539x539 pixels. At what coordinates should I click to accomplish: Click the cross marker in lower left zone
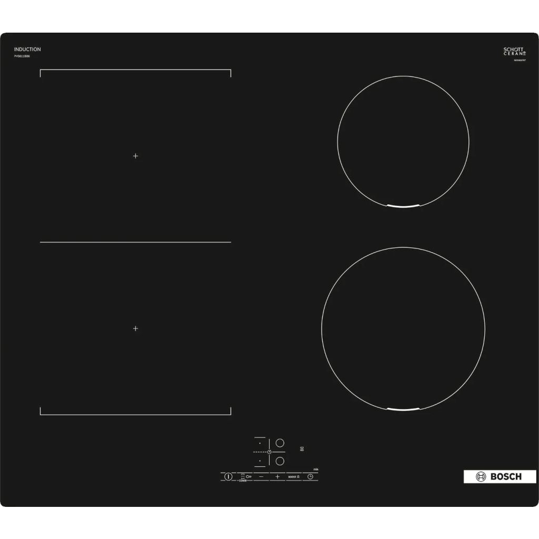click(135, 328)
